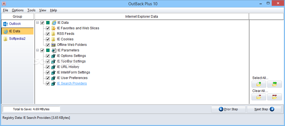Click the IE Parameters node icon
Image resolution: width=285 pixels, height=126 pixels.
(54, 50)
